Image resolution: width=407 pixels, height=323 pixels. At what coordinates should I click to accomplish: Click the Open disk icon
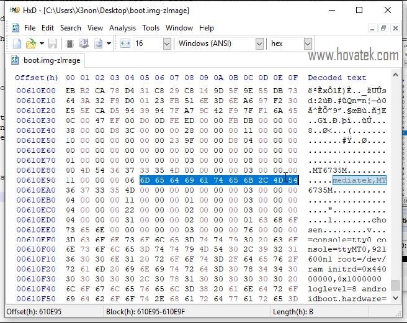tap(84, 43)
